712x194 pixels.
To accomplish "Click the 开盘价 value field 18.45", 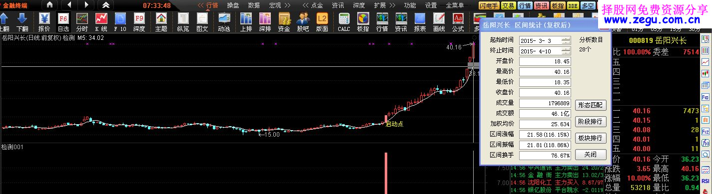I will (x=545, y=61).
